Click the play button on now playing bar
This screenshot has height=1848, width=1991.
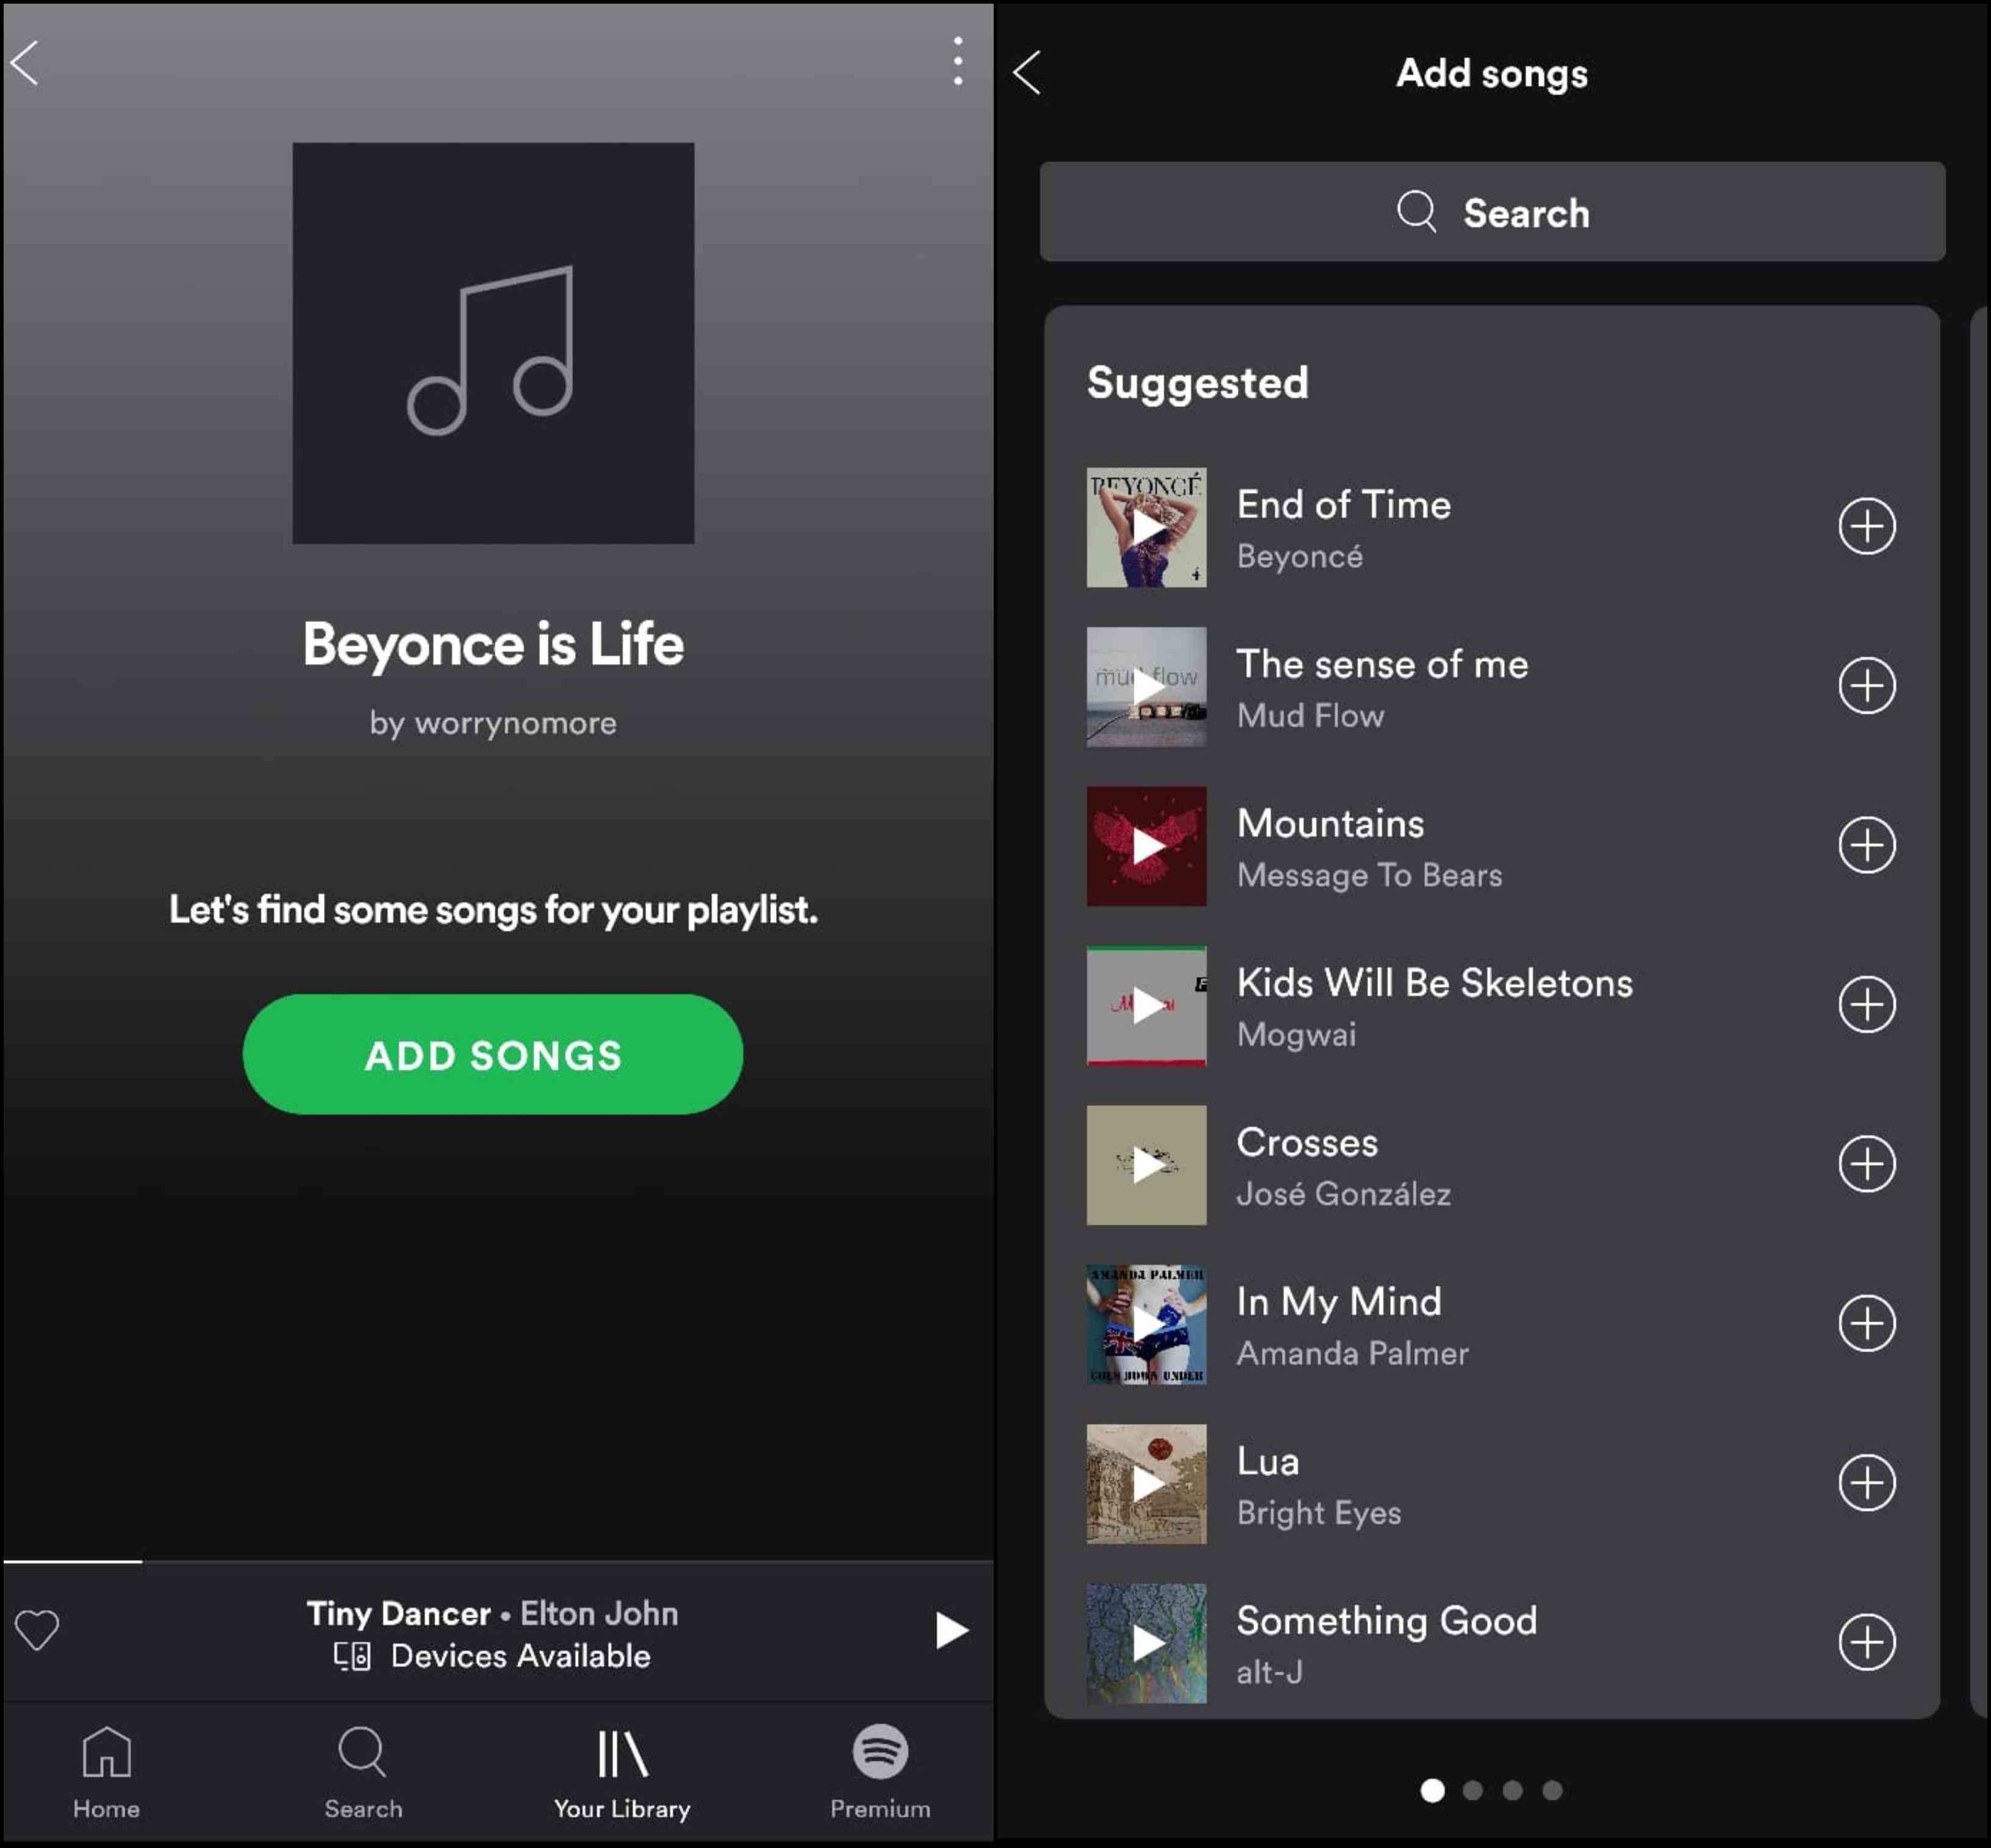[950, 1629]
